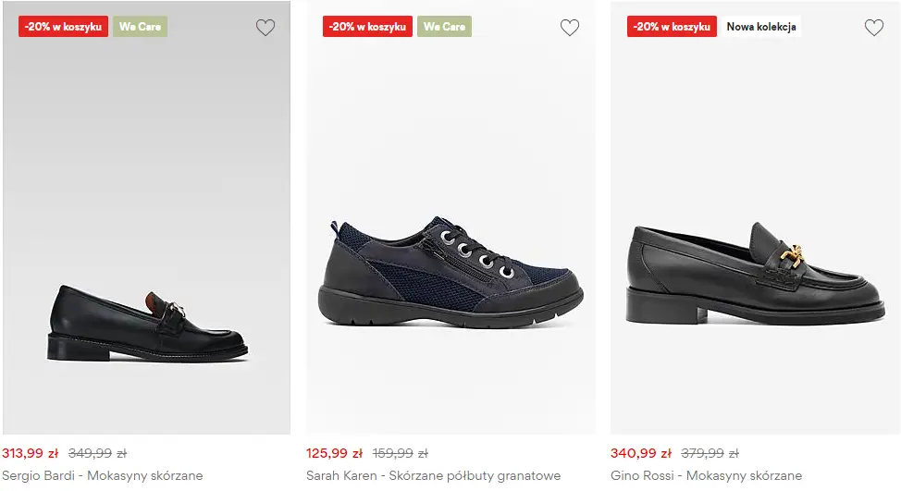Open Gino Rossi - Mokasyny skórzane link
The width and height of the screenshot is (901, 491).
click(706, 476)
